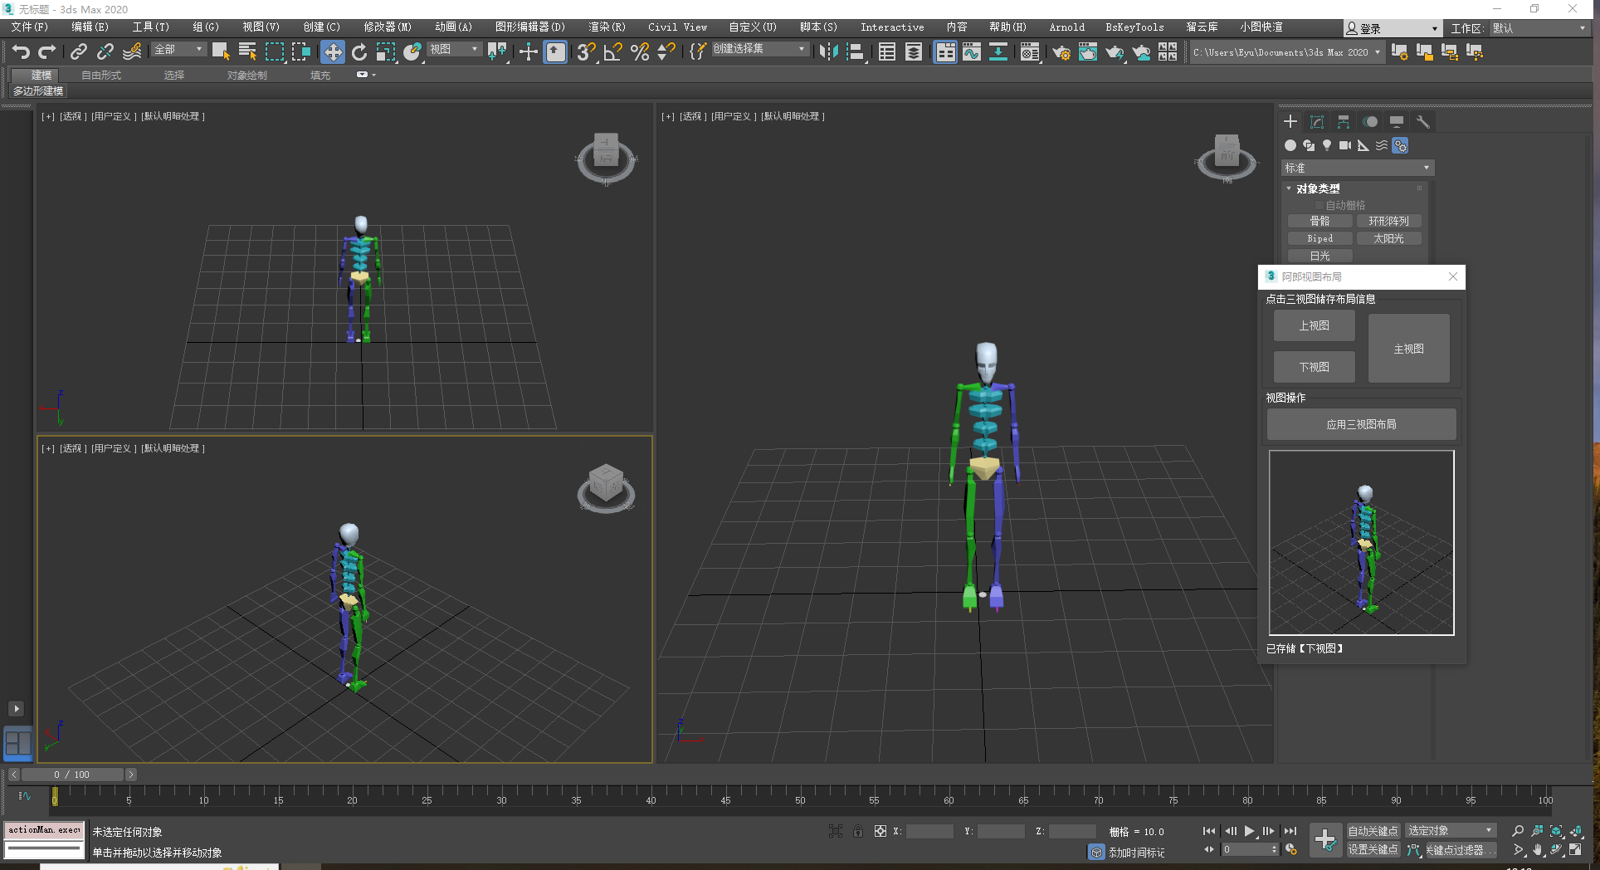
Task: Toggle the selection lock icon
Action: pos(857,831)
